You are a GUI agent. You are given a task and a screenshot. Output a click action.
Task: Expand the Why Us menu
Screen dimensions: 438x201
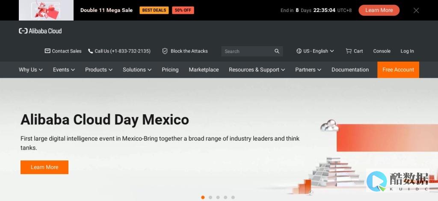31,70
